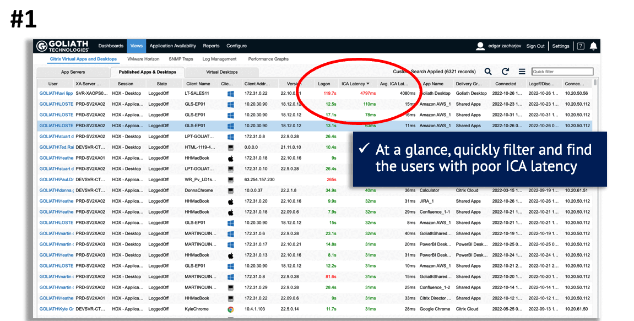Open the GOLIATH\avi lipp user link
Viewport: 634px width, 321px height.
tap(56, 94)
